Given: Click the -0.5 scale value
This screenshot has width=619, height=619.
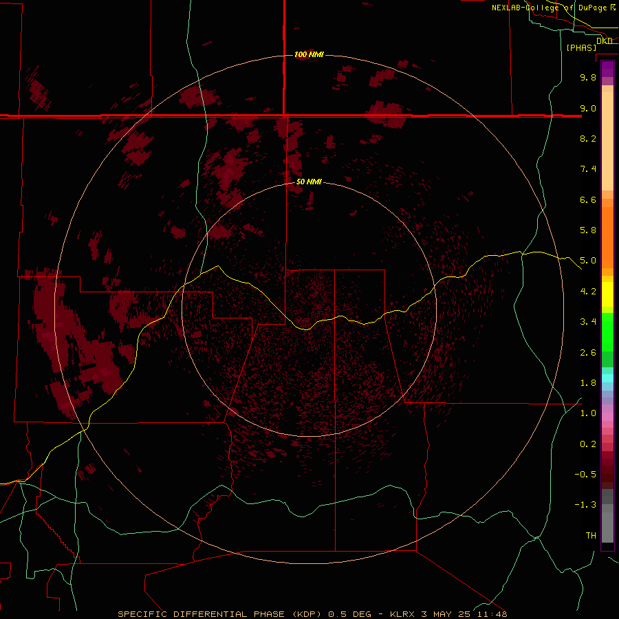Looking at the screenshot, I should coord(585,475).
